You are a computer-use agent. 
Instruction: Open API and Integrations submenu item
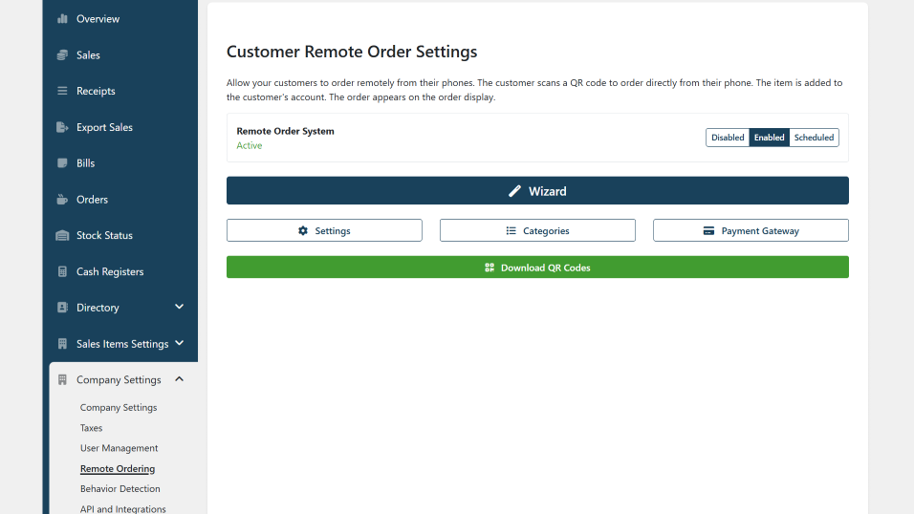123,509
